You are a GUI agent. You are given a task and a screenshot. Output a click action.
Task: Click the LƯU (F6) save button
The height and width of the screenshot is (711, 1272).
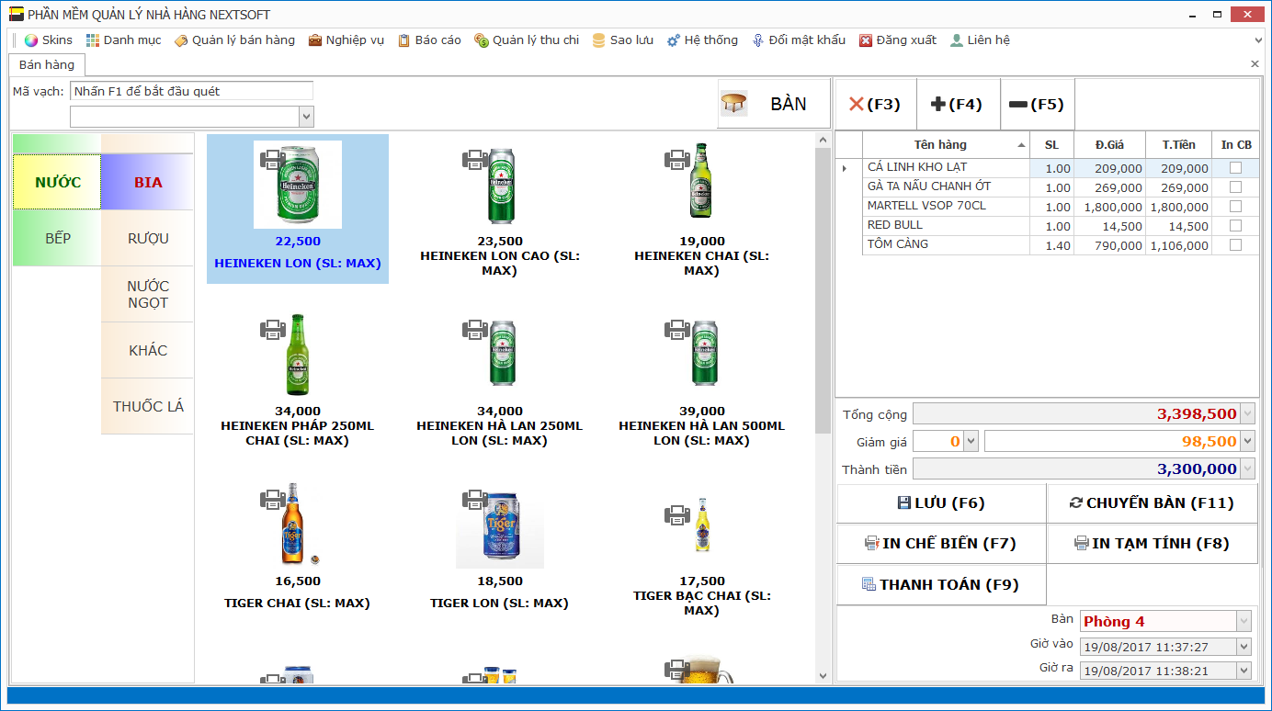pyautogui.click(x=941, y=503)
